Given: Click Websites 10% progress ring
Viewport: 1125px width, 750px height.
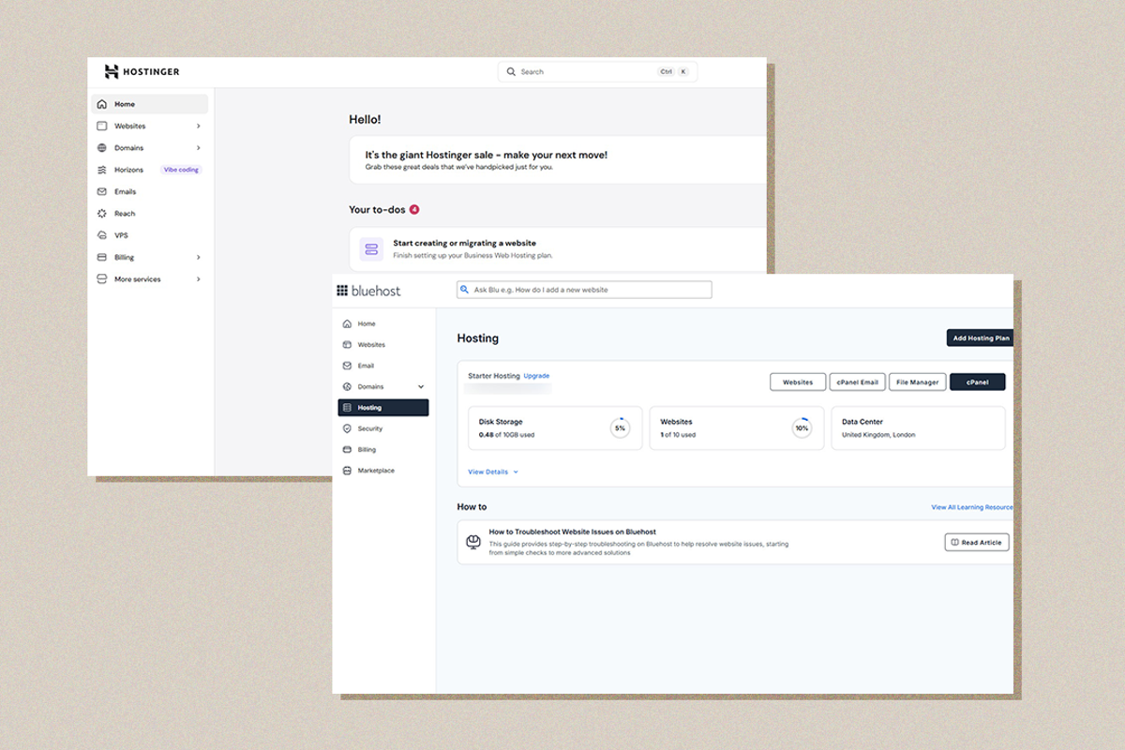Looking at the screenshot, I should click(x=802, y=428).
